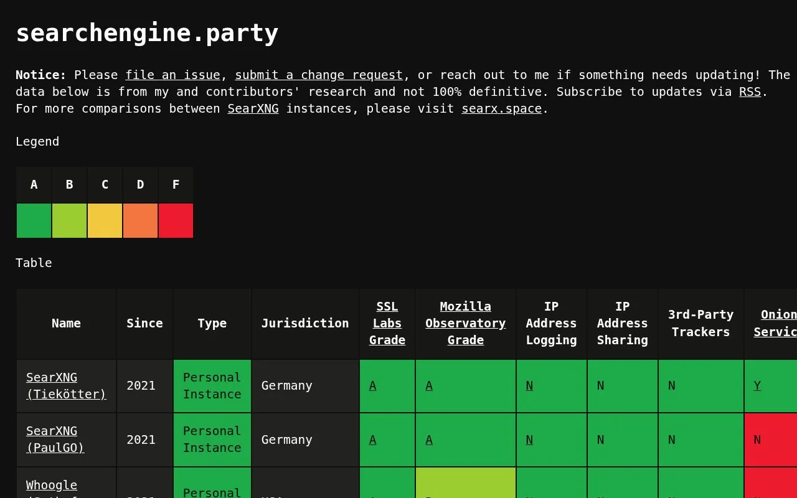Click the lime B grade legend swatch
The height and width of the screenshot is (498, 797).
point(69,220)
